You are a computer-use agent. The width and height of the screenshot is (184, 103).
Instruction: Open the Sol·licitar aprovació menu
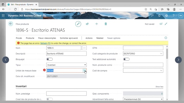tap(69, 38)
